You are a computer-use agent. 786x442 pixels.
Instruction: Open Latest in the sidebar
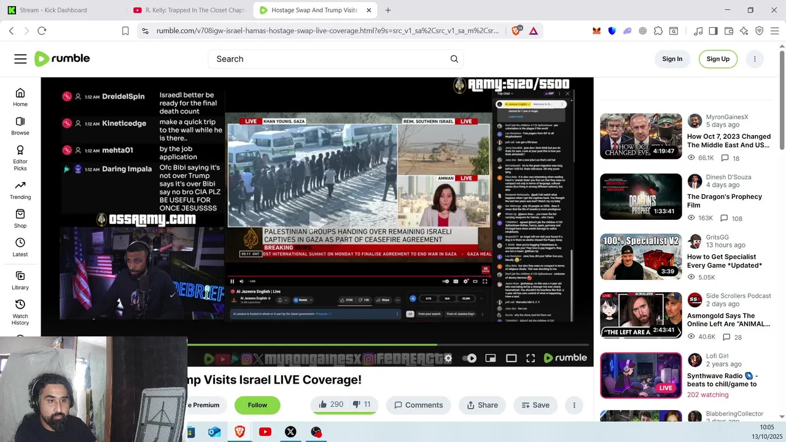click(20, 247)
